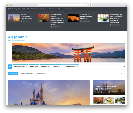Expand the Foods menu dropdown arrow
The image size is (133, 113).
point(59,67)
